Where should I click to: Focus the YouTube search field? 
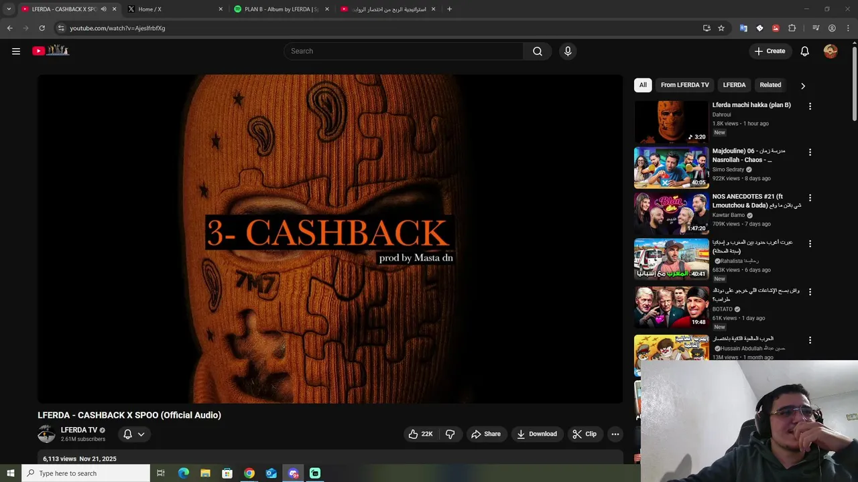coord(404,51)
